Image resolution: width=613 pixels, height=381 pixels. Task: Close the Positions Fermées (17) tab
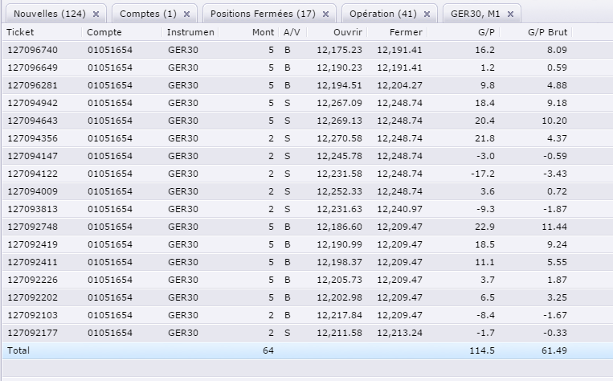click(x=325, y=14)
